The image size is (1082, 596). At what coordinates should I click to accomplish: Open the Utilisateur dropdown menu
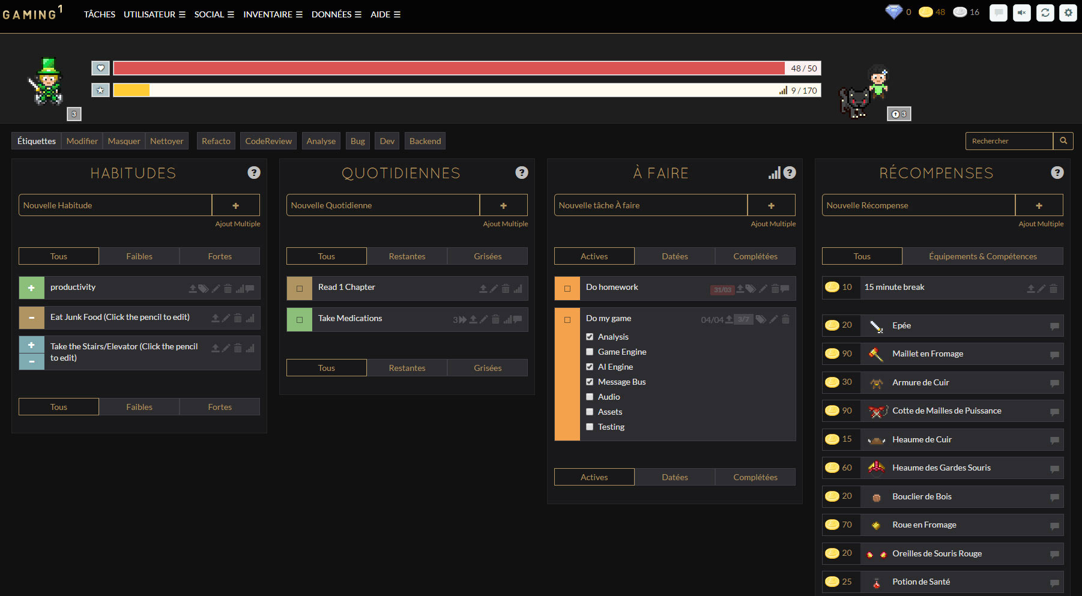pyautogui.click(x=154, y=14)
